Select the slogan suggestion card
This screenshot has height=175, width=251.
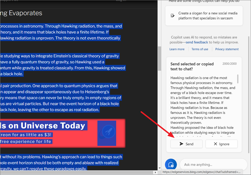point(204,15)
